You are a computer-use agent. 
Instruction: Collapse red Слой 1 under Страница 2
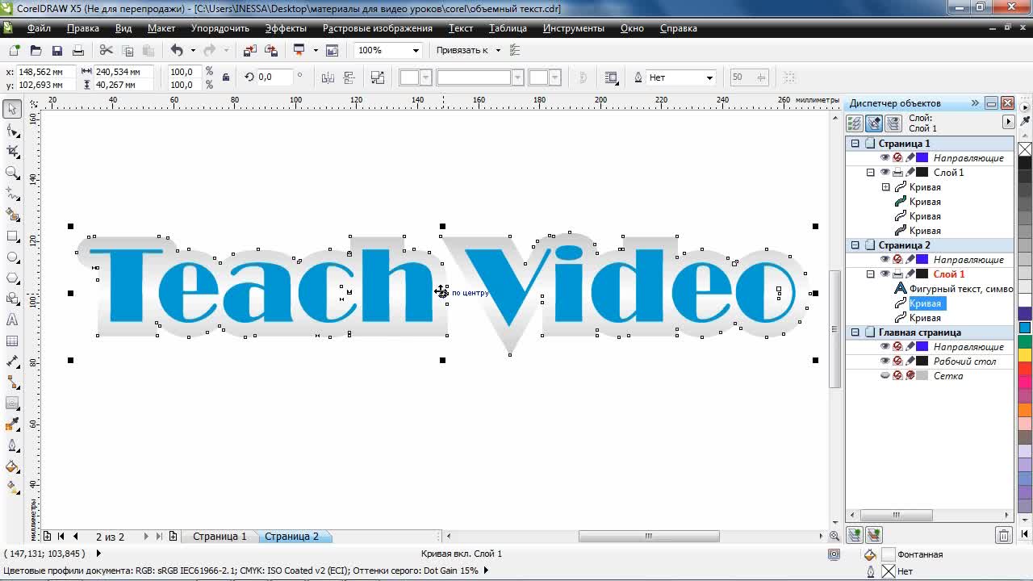870,274
